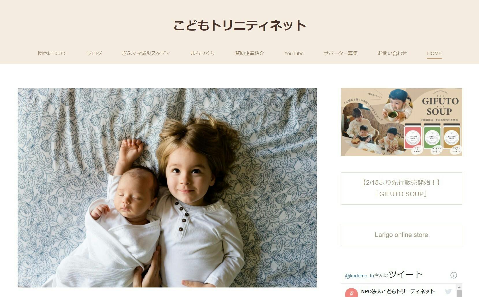Click the 2/15より先行販売開始 GIFUTO SOUP button
This screenshot has width=479, height=297.
point(401,188)
